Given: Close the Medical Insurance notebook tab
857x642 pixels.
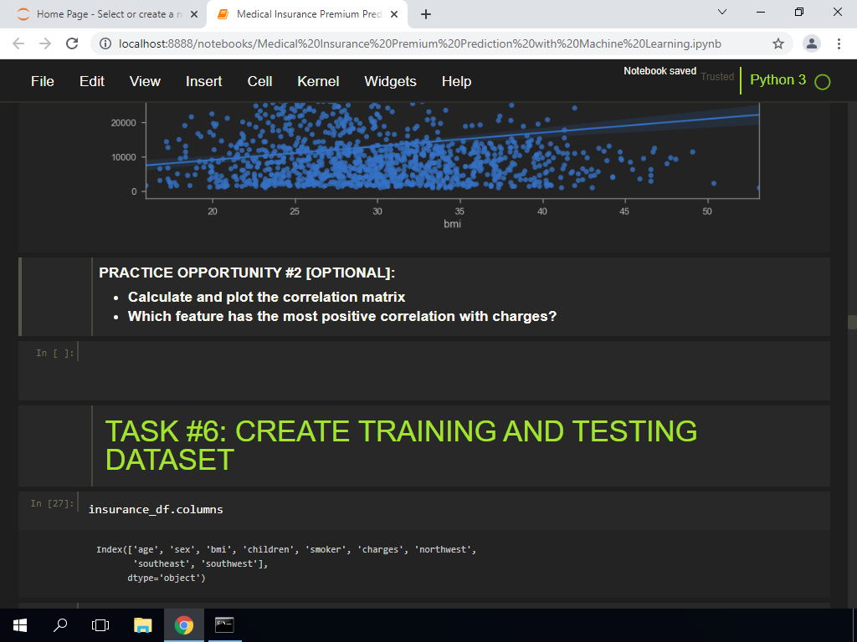Looking at the screenshot, I should [x=394, y=15].
